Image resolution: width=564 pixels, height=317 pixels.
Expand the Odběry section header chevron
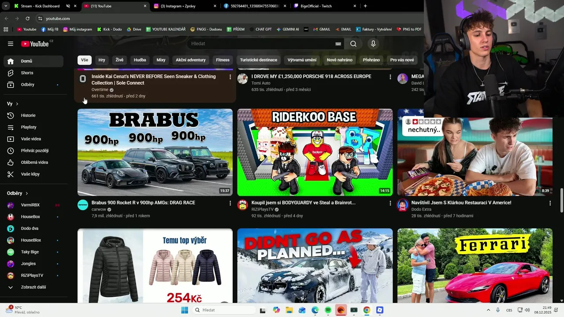(27, 193)
